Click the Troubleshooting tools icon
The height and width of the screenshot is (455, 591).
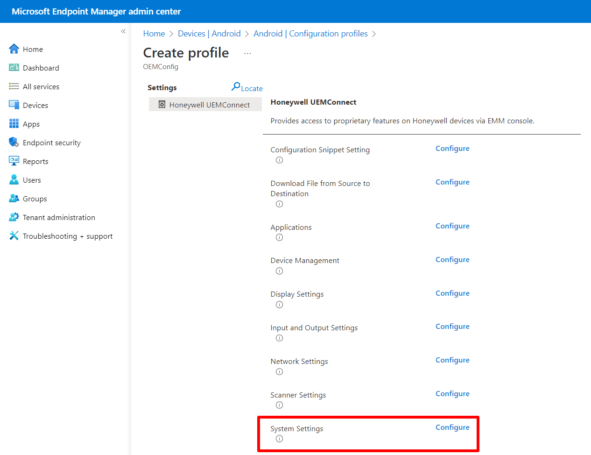click(x=14, y=236)
